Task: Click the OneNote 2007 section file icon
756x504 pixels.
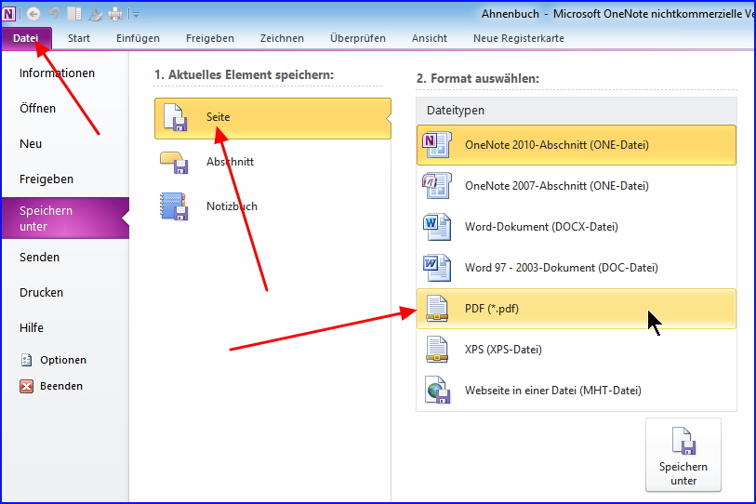Action: [437, 186]
